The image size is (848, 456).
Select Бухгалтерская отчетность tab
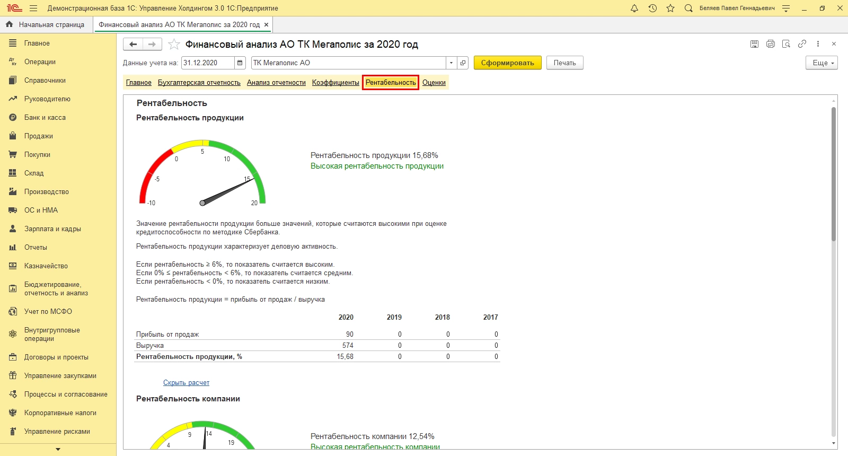click(x=199, y=83)
